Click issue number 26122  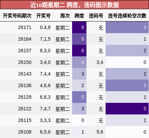[x=25, y=109]
